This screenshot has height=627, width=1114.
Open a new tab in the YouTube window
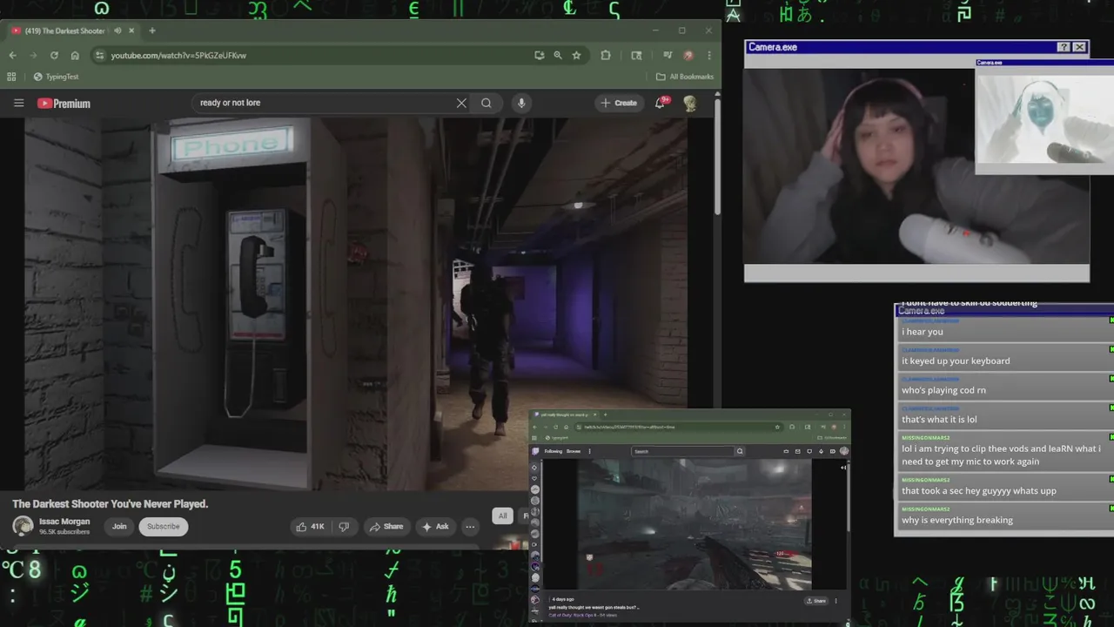pyautogui.click(x=151, y=30)
